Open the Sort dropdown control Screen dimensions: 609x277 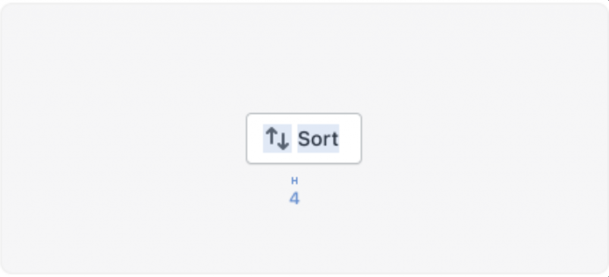tap(304, 138)
